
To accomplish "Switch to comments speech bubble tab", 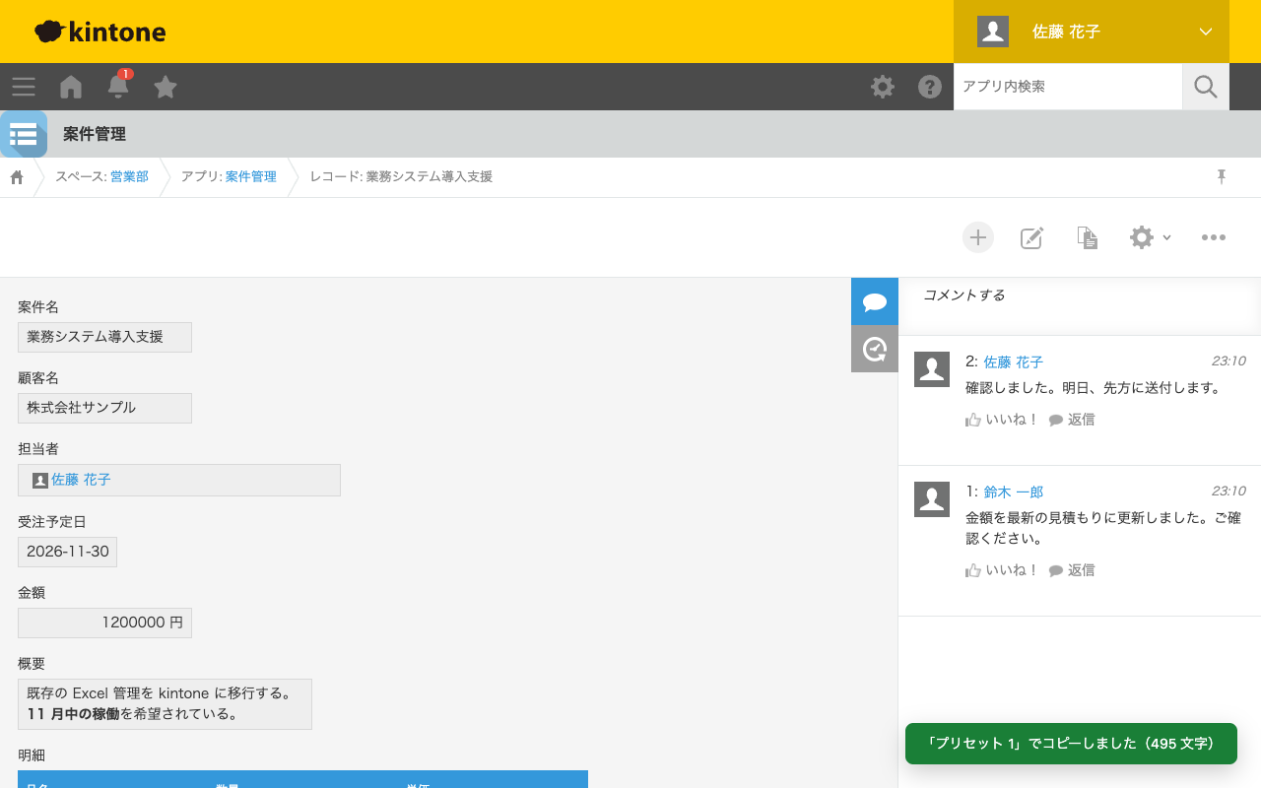I will pos(875,301).
